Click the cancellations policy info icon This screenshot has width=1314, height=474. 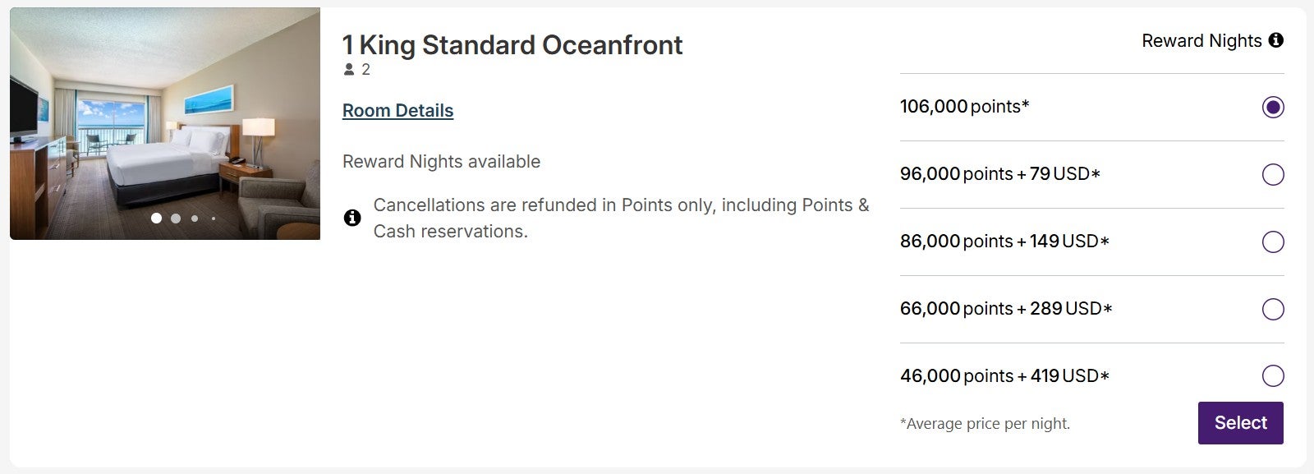pos(351,217)
